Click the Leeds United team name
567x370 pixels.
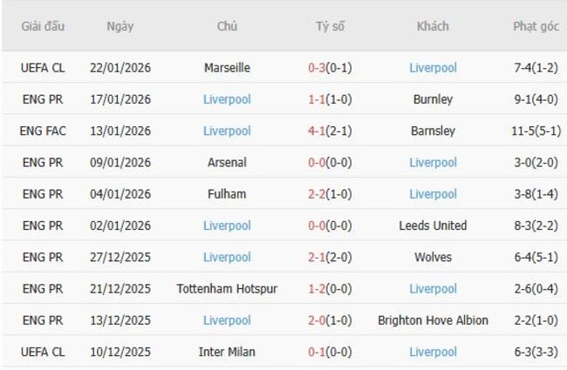coord(433,225)
